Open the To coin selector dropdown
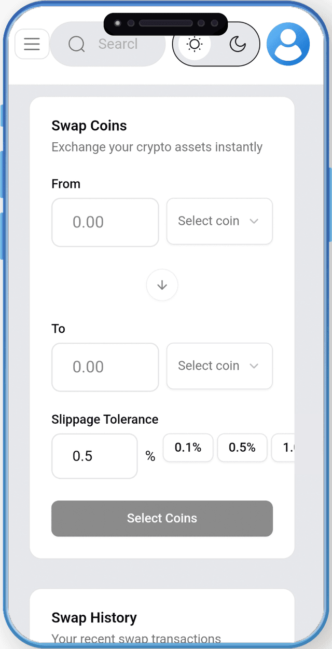This screenshot has width=332, height=649. [x=219, y=366]
